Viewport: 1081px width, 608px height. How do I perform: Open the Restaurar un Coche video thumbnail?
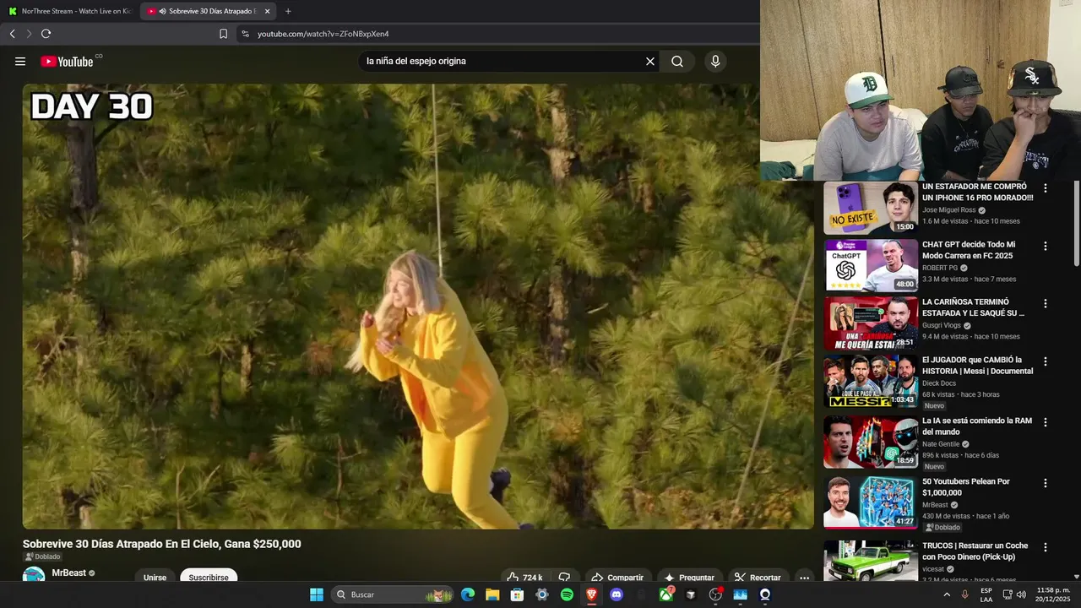point(871,562)
